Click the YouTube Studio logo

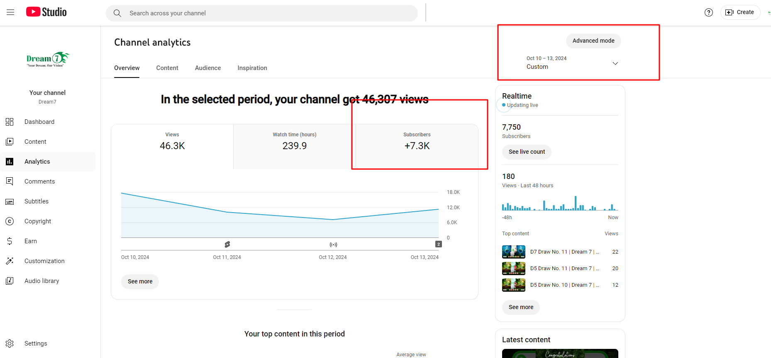pyautogui.click(x=46, y=12)
